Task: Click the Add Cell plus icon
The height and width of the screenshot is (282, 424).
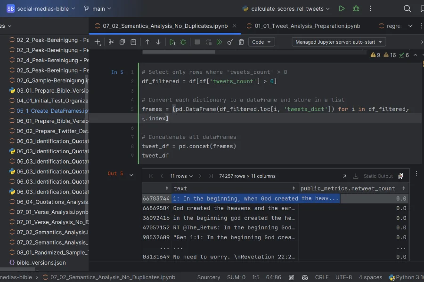Action: click(98, 42)
